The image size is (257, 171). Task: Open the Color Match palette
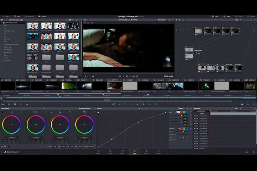pos(9,104)
